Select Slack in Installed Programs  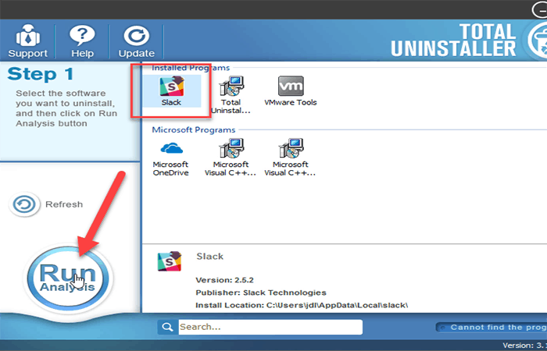pyautogui.click(x=172, y=91)
